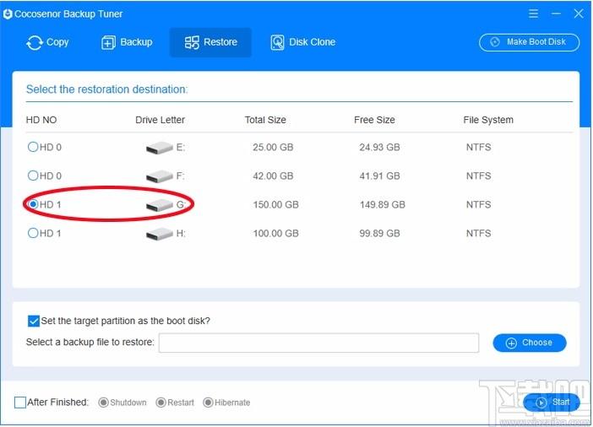Minimize the Backup Tuner window
The image size is (593, 427).
556,14
